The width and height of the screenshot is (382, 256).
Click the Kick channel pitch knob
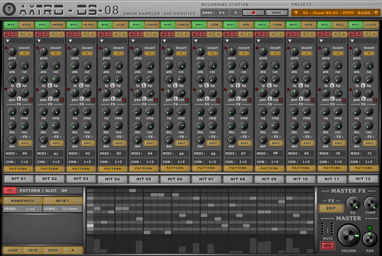(12, 52)
